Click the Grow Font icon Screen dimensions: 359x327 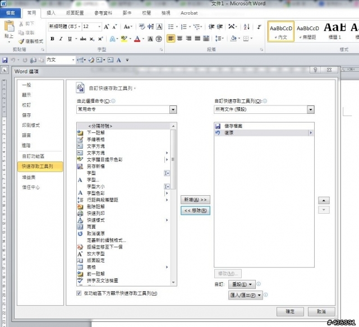coord(107,27)
